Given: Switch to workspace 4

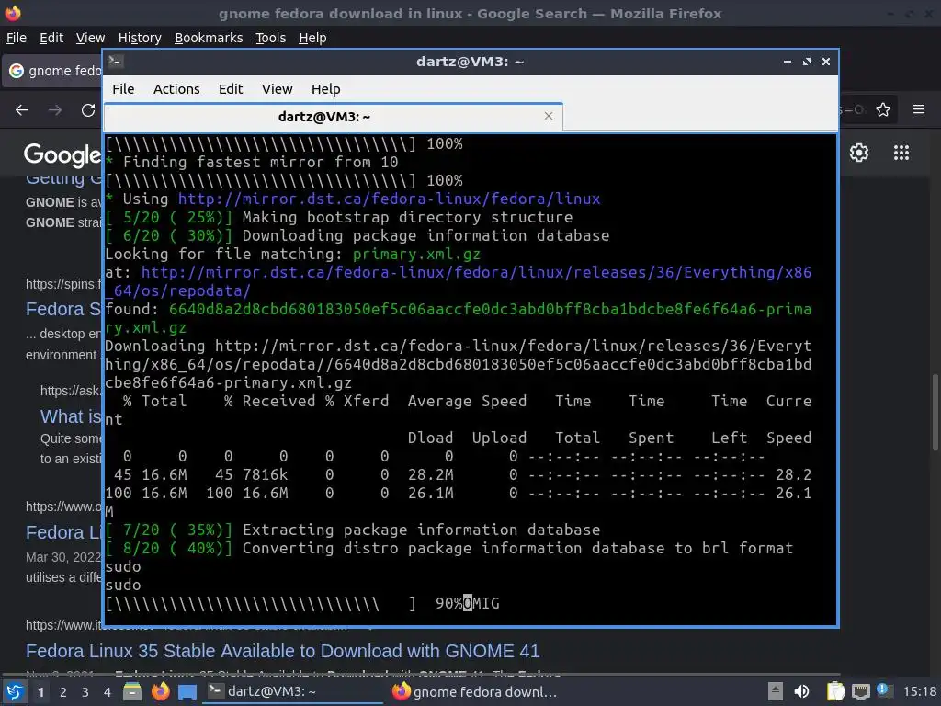Looking at the screenshot, I should [x=108, y=692].
